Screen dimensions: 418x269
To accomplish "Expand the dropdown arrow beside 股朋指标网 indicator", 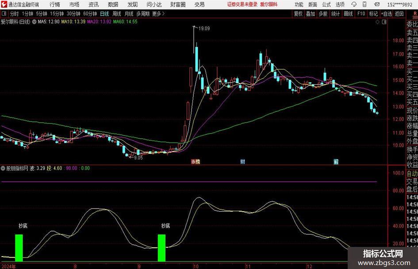I will click(x=3, y=168).
